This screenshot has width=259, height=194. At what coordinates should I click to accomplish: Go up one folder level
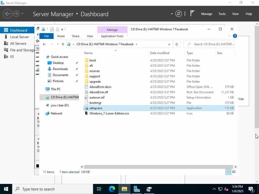(x=63, y=44)
